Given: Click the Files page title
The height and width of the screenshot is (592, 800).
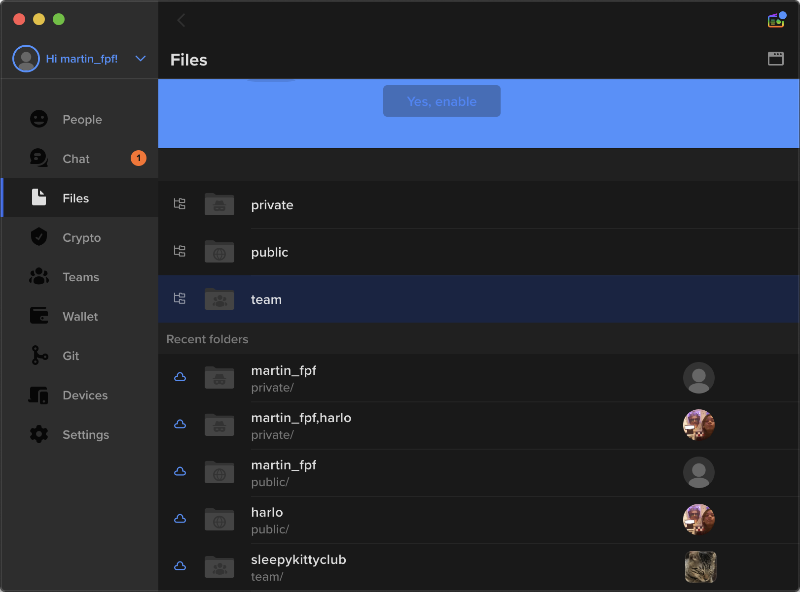Looking at the screenshot, I should [x=189, y=60].
